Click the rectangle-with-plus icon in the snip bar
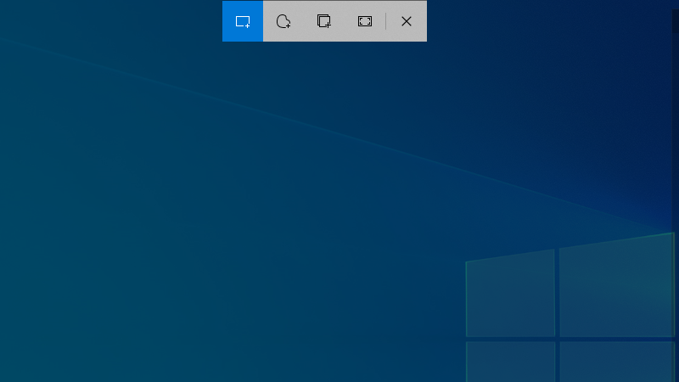This screenshot has width=679, height=382. pos(243,21)
